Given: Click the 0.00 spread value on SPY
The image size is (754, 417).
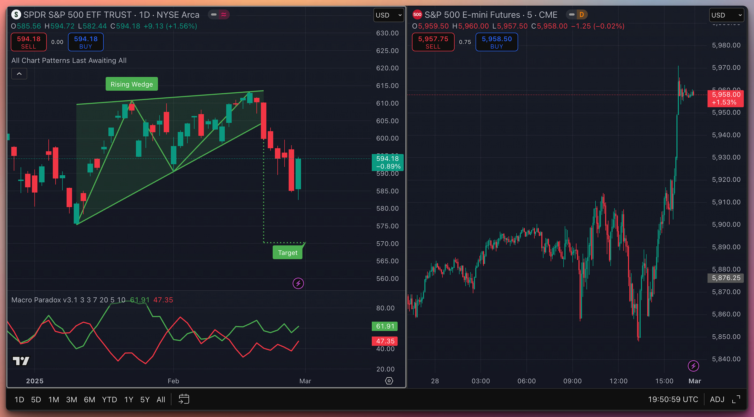Looking at the screenshot, I should (x=57, y=42).
